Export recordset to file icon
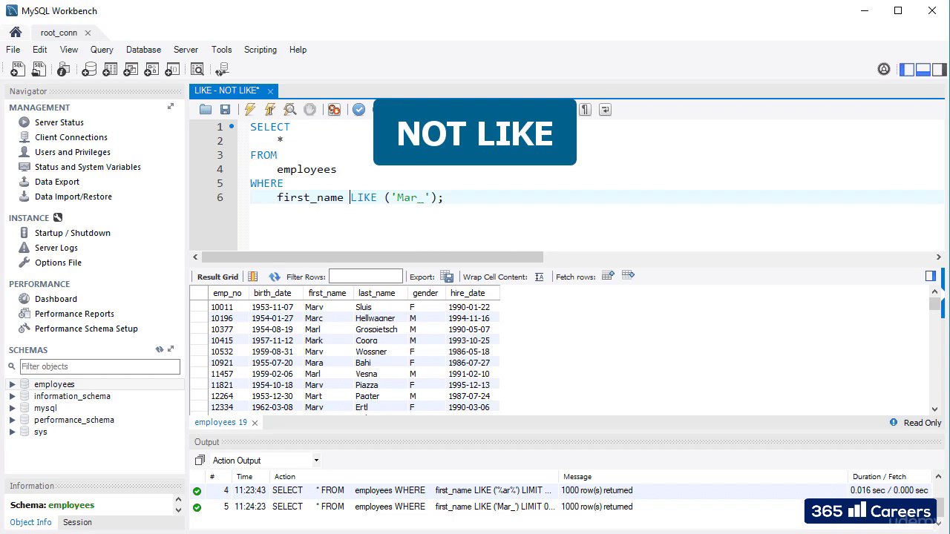950x534 pixels. coord(447,277)
